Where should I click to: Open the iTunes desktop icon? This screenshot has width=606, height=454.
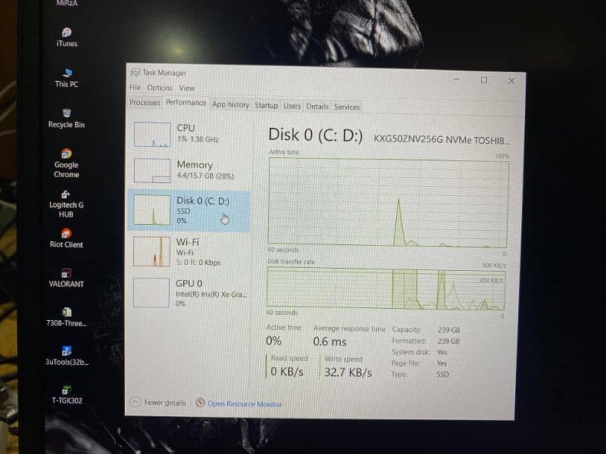tap(67, 33)
